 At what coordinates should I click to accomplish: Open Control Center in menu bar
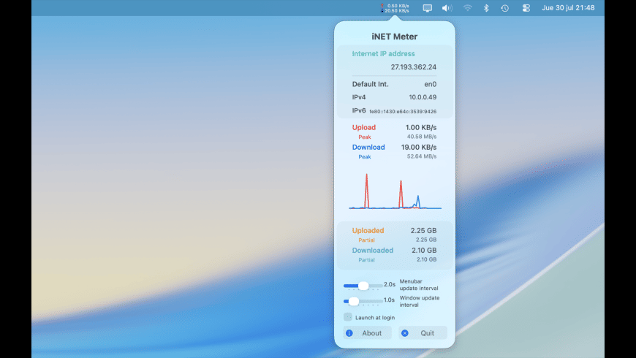click(x=526, y=8)
